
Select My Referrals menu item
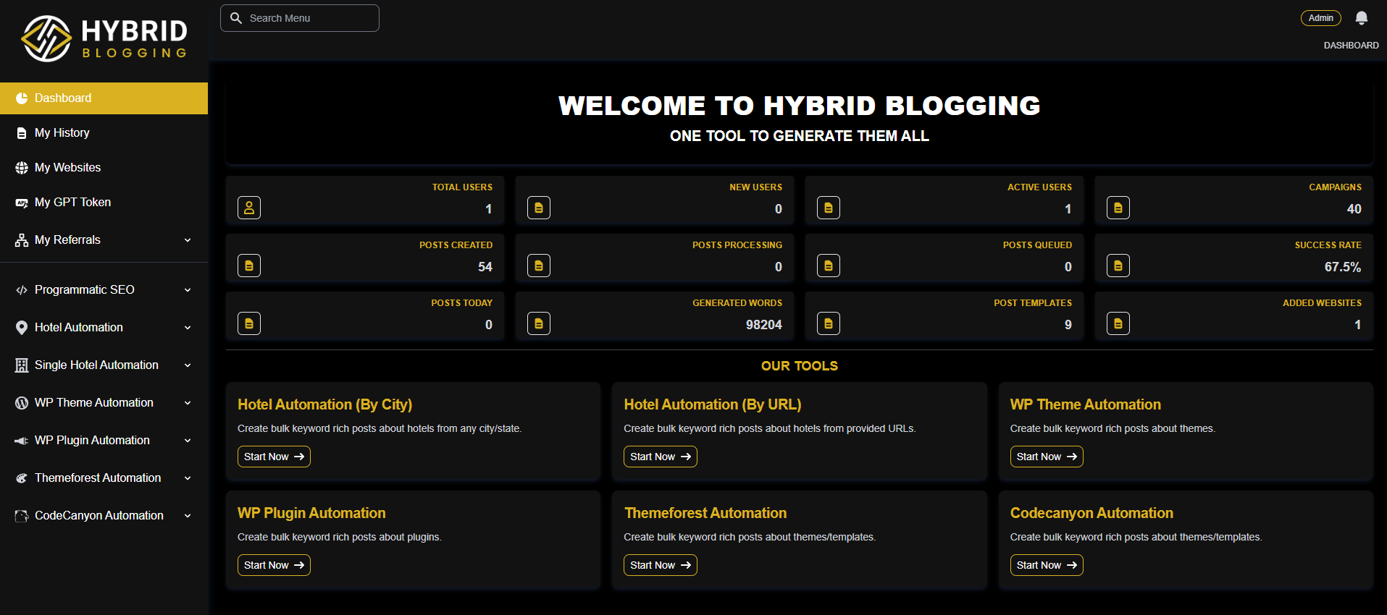tap(104, 240)
